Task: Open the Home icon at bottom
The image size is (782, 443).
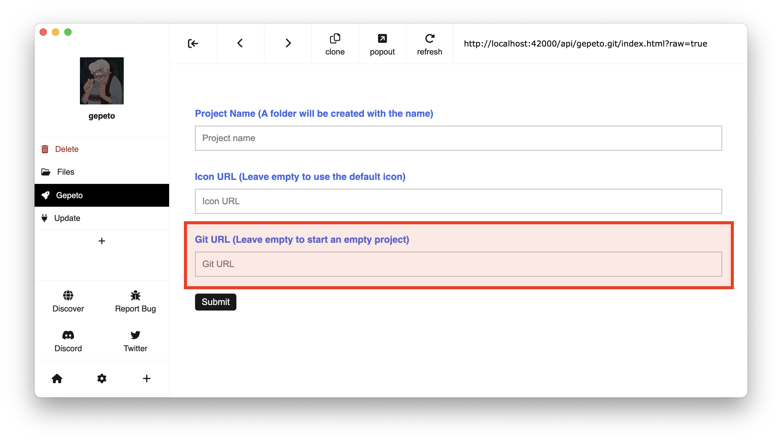Action: pos(57,378)
